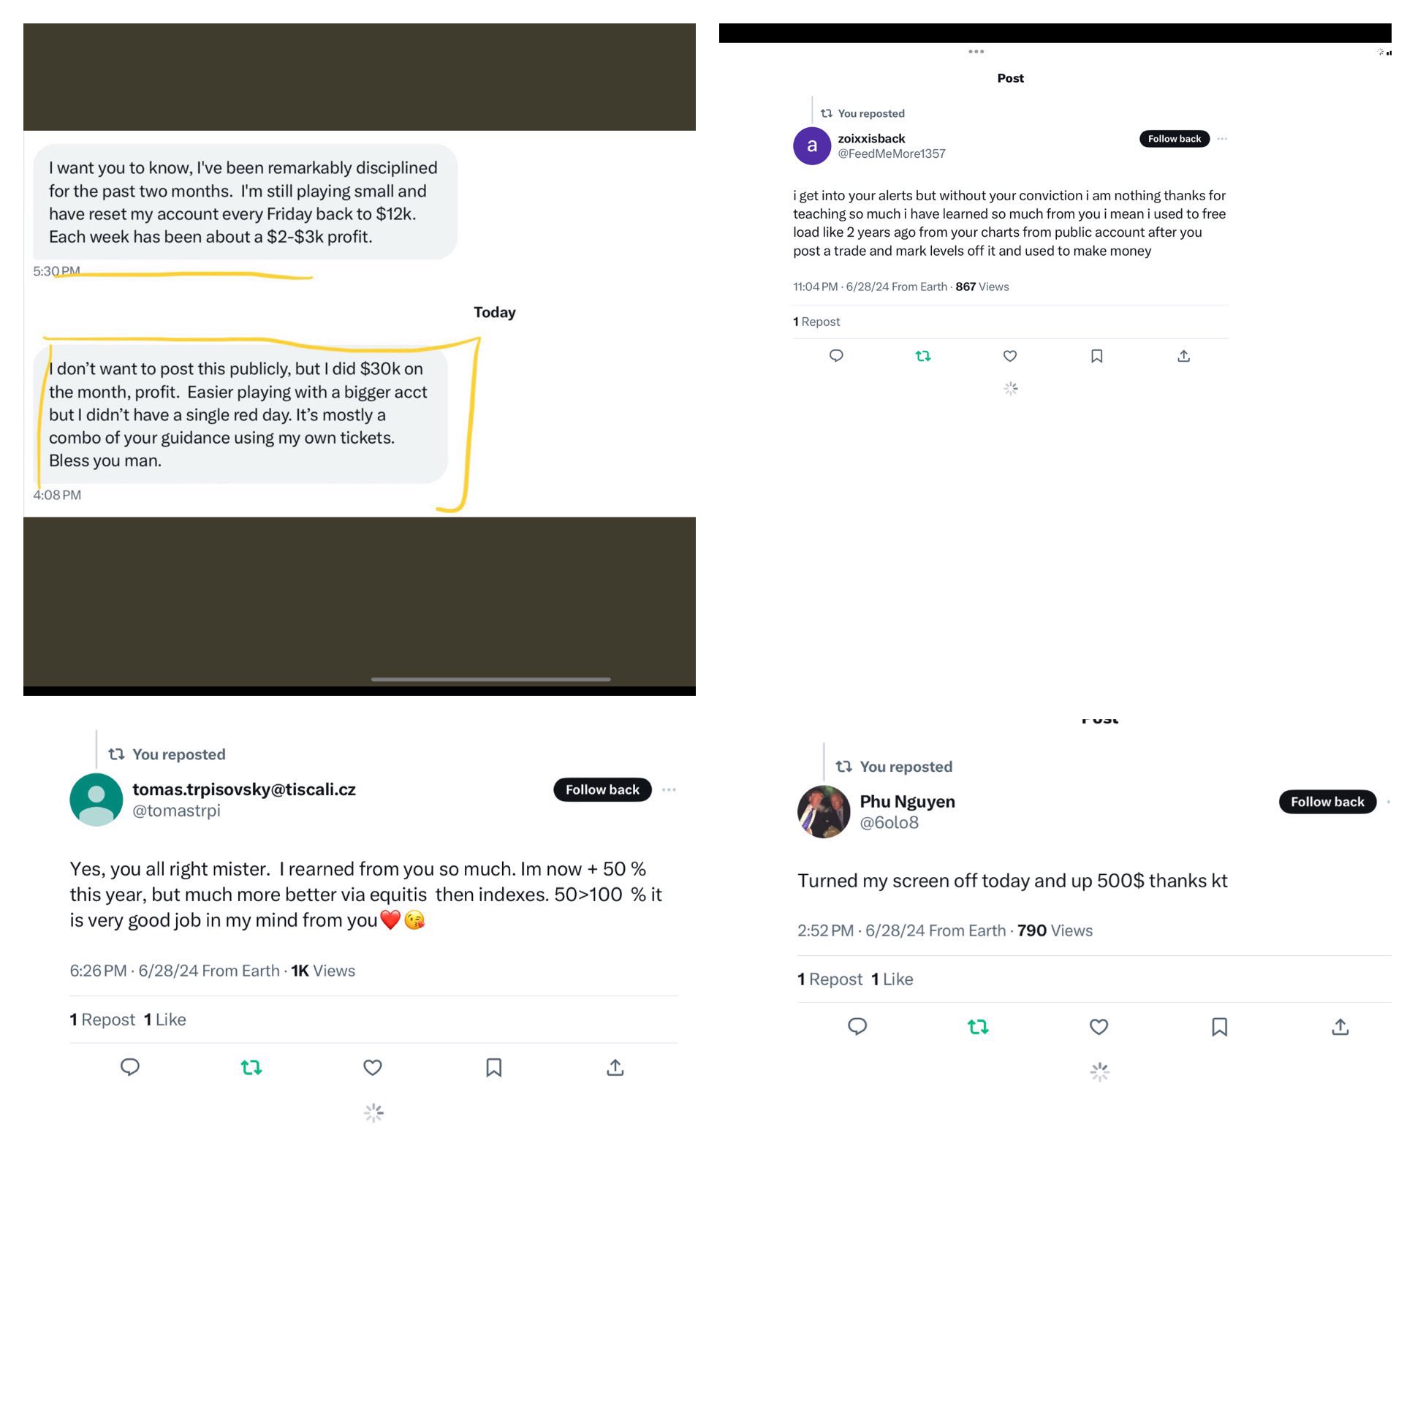Open the three-dot menu above the Post header
This screenshot has width=1415, height=1415.
coord(976,51)
